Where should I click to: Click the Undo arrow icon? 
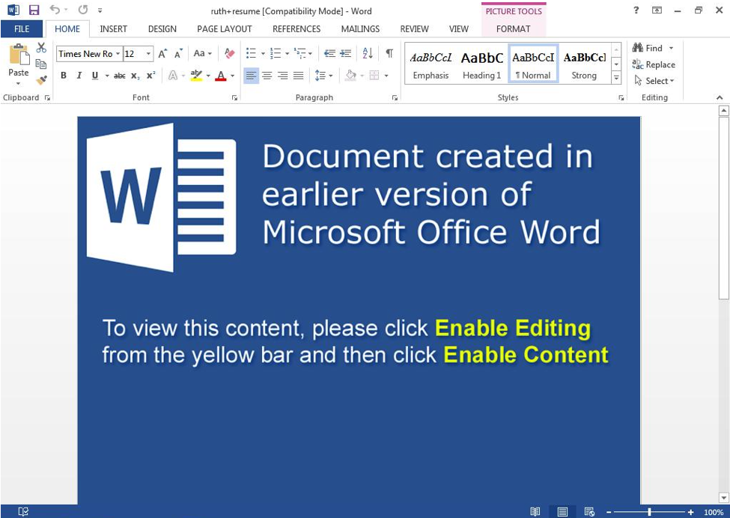coord(55,10)
